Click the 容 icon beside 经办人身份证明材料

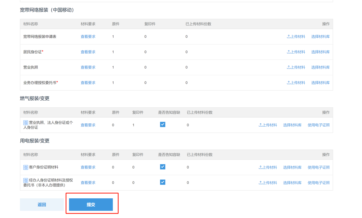[x=26, y=180]
